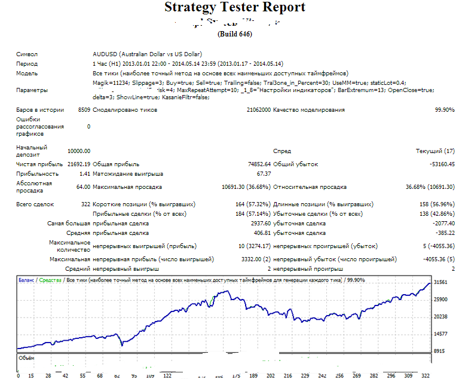Click the absolute drawdown value 64.00
This screenshot has width=459, height=379.
click(x=84, y=187)
